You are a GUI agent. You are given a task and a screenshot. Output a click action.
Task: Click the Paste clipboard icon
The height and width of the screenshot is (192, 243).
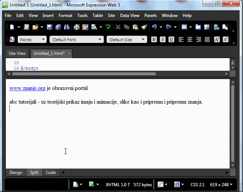(135, 27)
